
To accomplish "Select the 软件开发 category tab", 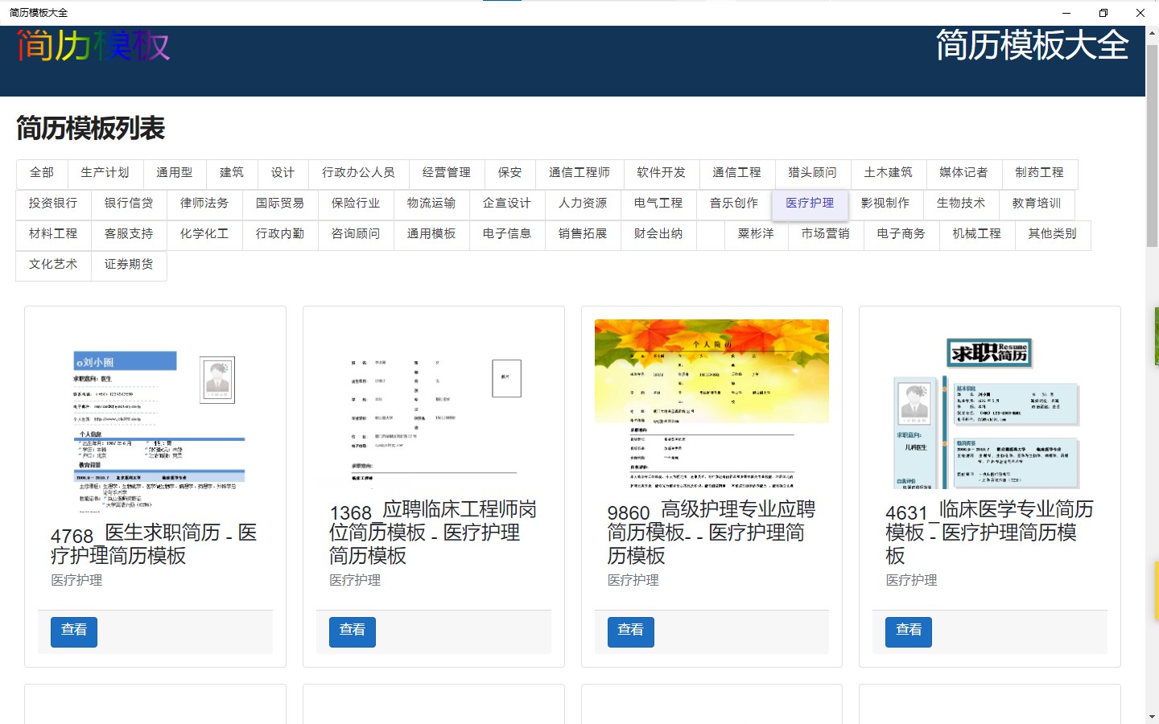I will click(662, 173).
